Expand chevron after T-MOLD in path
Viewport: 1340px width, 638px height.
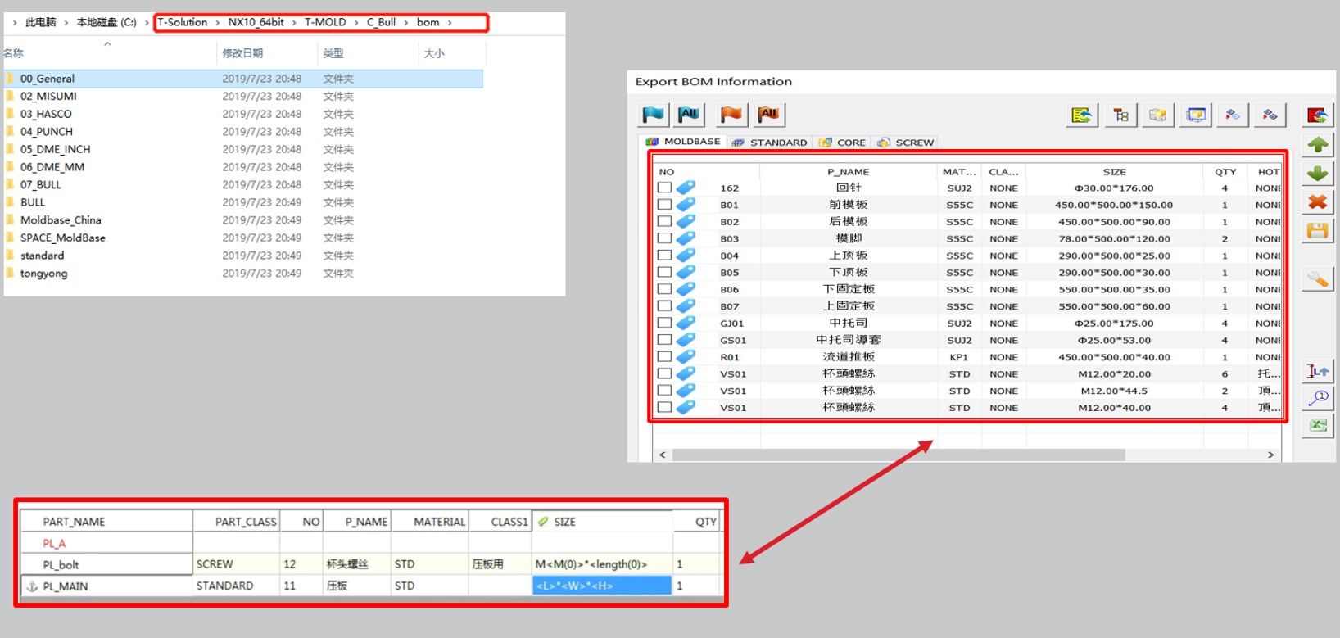click(x=356, y=23)
